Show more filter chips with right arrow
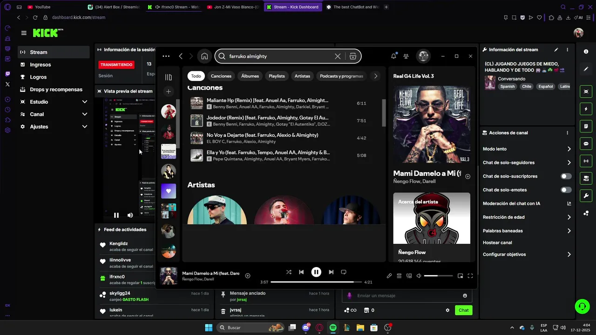 coord(376,76)
